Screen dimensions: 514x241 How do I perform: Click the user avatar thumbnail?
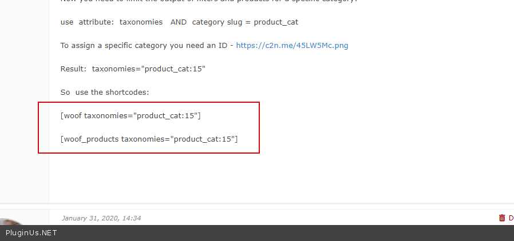pyautogui.click(x=11, y=223)
